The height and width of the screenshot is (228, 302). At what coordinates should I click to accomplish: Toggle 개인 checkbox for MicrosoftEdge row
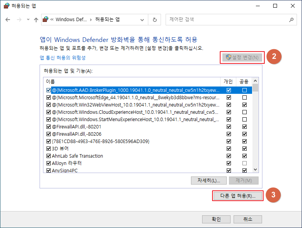click(x=229, y=98)
